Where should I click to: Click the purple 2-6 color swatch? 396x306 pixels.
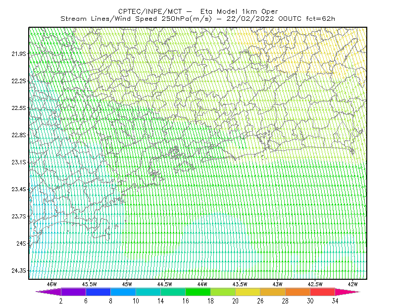click(73, 292)
